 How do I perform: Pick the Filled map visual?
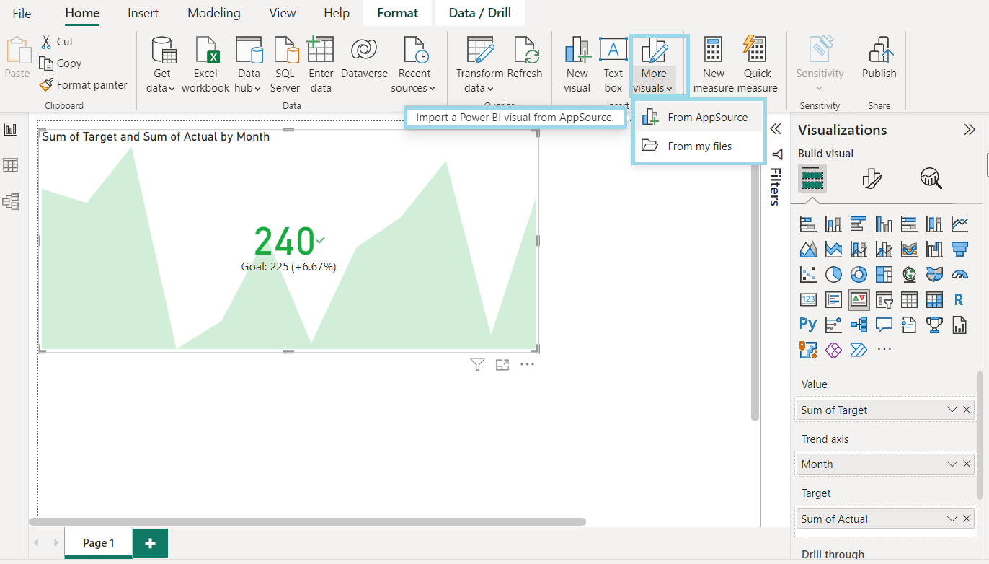click(934, 274)
